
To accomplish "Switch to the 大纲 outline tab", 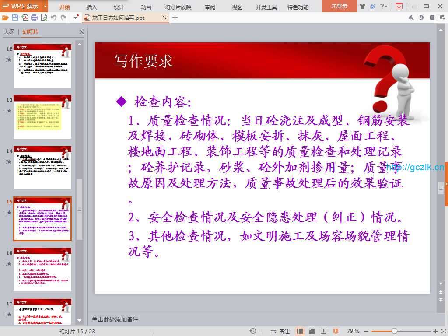I will point(9,32).
